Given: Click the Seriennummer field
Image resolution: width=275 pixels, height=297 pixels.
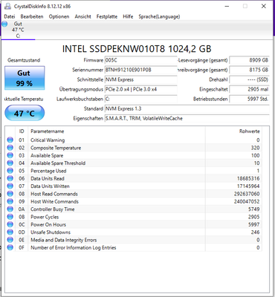Looking at the screenshot, I should coord(140,70).
